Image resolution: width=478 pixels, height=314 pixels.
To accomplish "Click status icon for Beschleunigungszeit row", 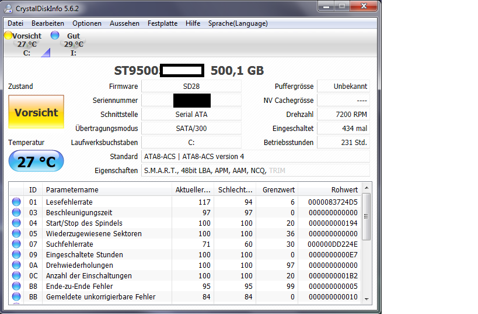I will click(x=16, y=212).
